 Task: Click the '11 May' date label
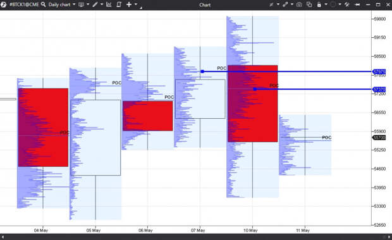(x=303, y=231)
